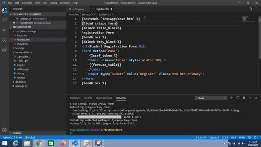Open PowerPoint from taskbar
The width and height of the screenshot is (261, 147).
(x=86, y=143)
